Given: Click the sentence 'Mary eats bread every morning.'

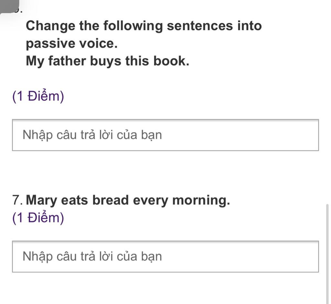Looking at the screenshot, I should (128, 200).
